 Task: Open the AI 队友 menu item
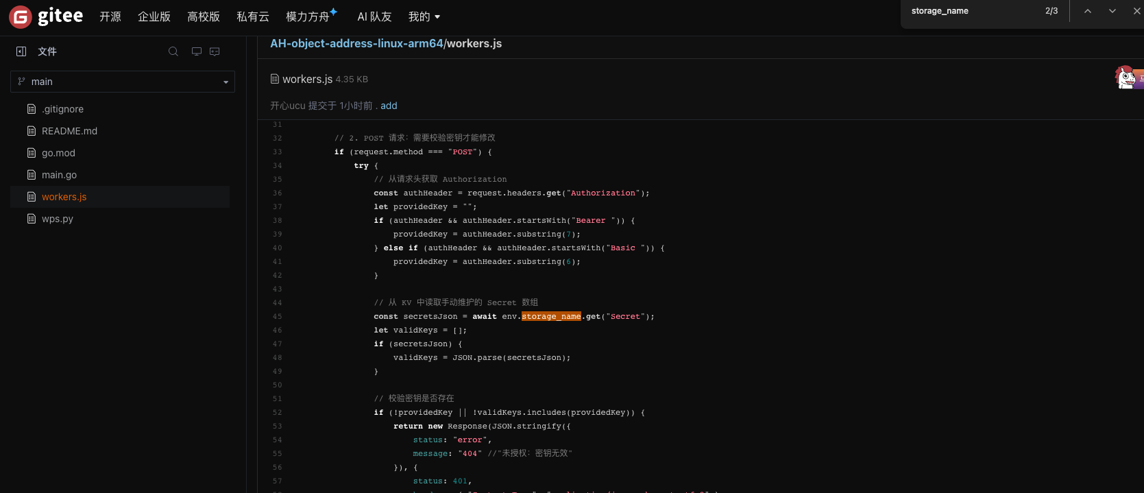click(x=374, y=16)
